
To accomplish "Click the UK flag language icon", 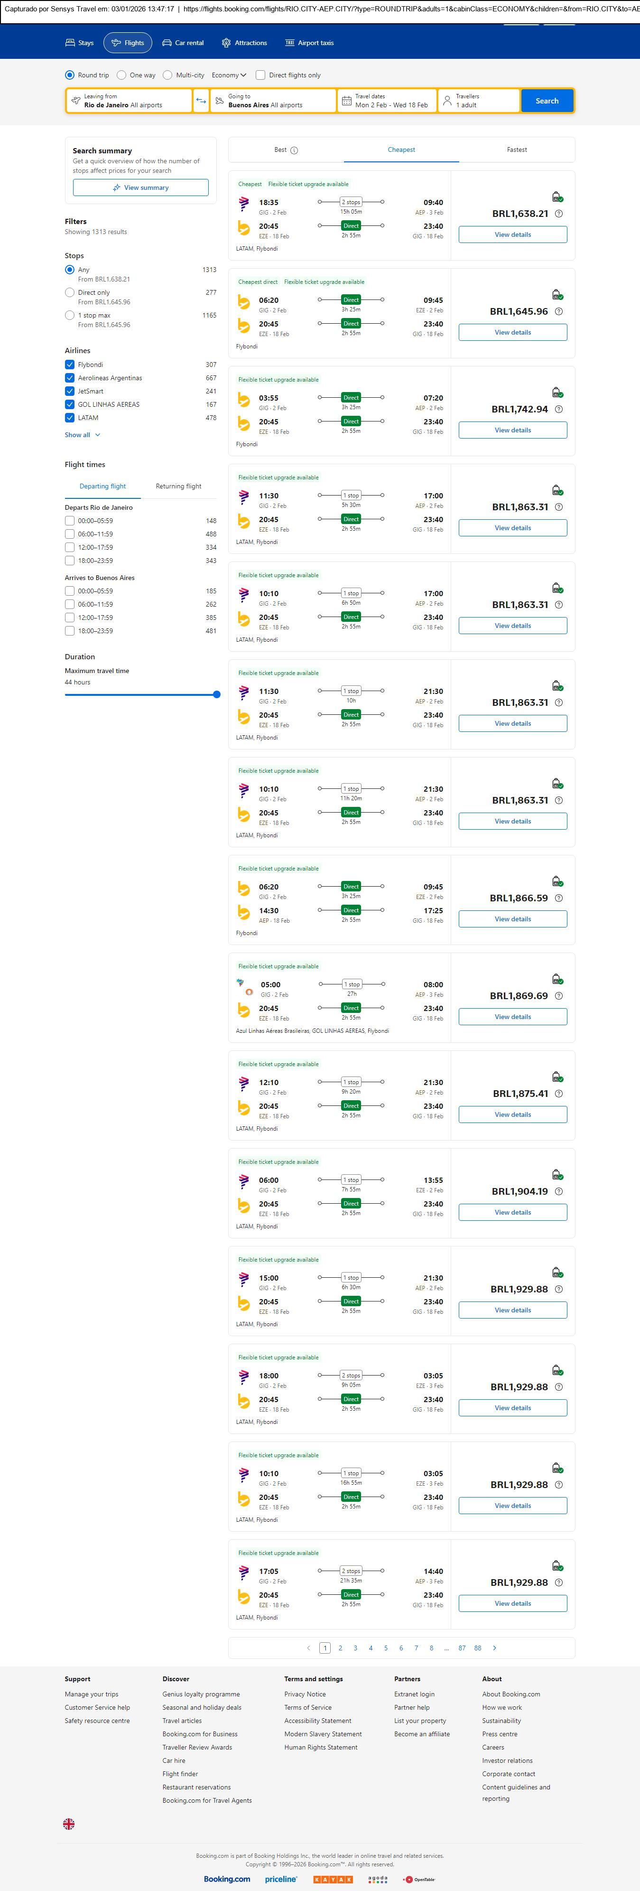I will point(69,1823).
